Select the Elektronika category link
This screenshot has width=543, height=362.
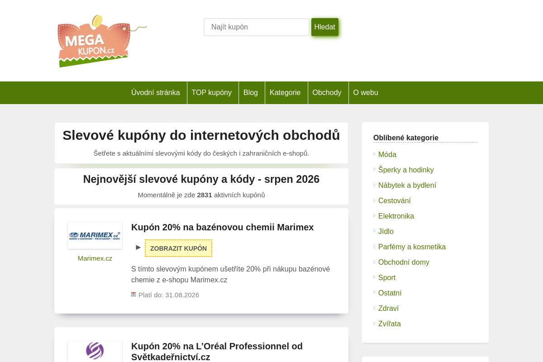[396, 216]
